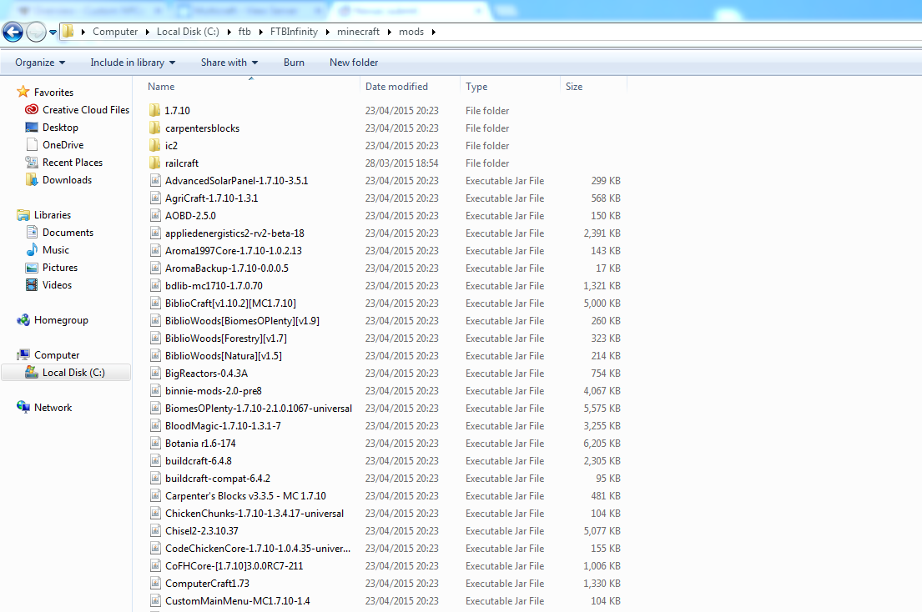Select the Botania r1.6-174 jar icon
The height and width of the screenshot is (612, 922).
pyautogui.click(x=155, y=443)
